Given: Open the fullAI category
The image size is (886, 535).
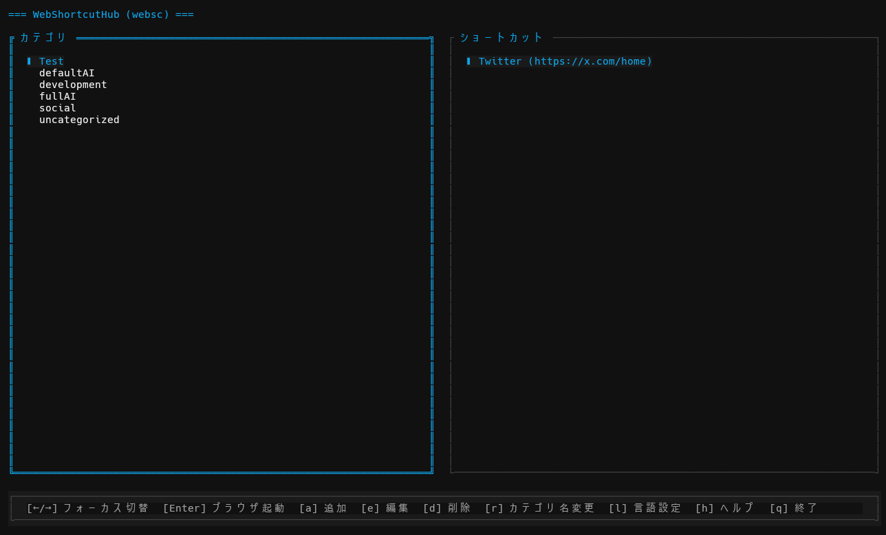Looking at the screenshot, I should coord(58,96).
